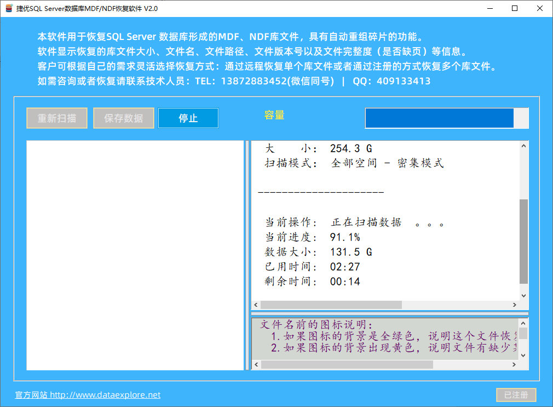Click the 已注册 (registered) button
The width and height of the screenshot is (553, 407).
pos(516,395)
